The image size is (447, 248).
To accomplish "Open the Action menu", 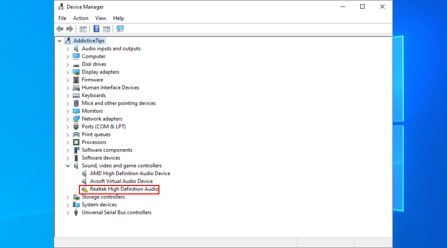I will pos(80,18).
